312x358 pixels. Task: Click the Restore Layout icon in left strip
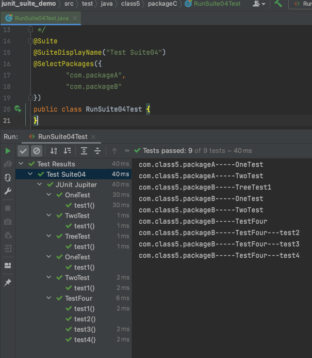[8, 266]
